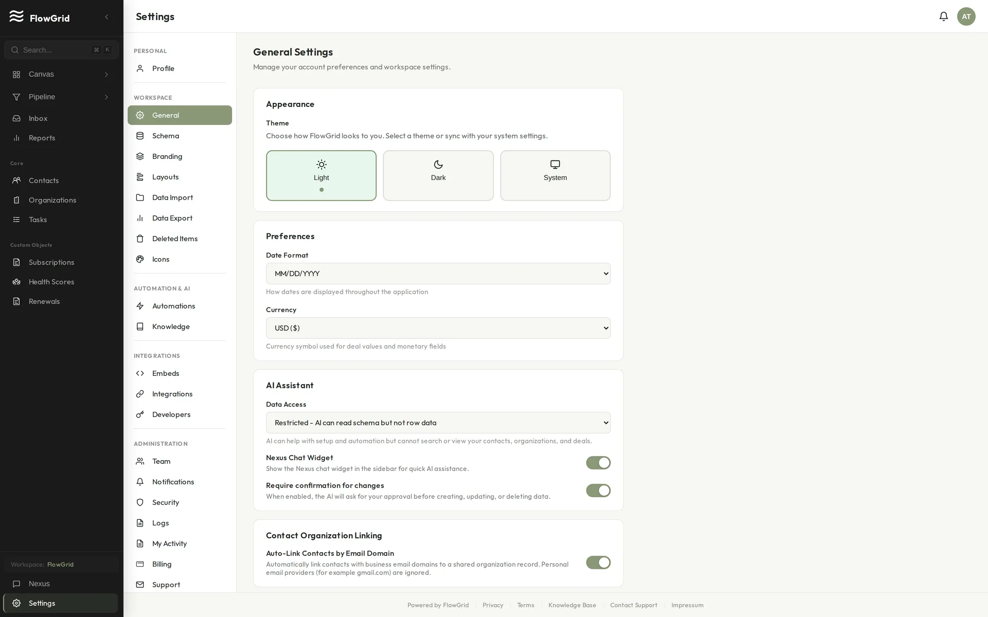Click the Branding layers icon
Viewport: 988px width, 617px height.
point(140,156)
